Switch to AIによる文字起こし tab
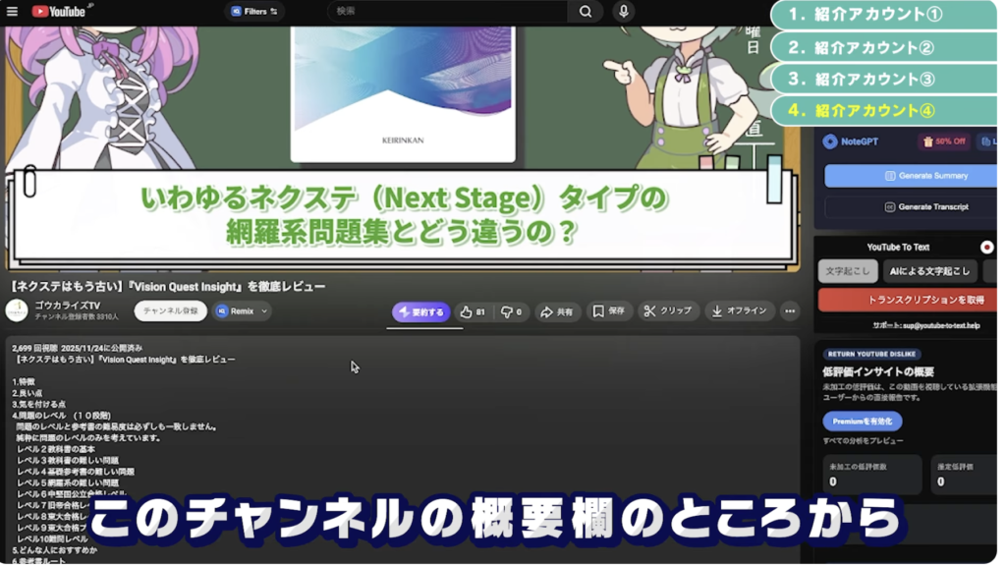Viewport: 1006px width, 565px height. (x=929, y=271)
